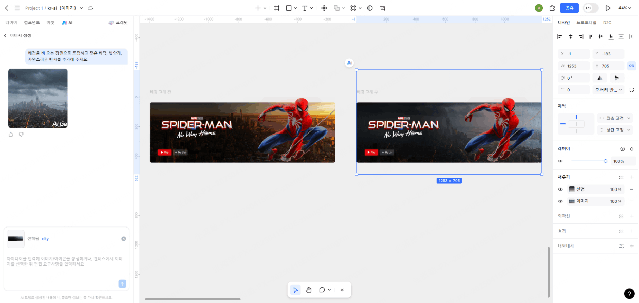Start prototype preview with play icon

(608, 8)
